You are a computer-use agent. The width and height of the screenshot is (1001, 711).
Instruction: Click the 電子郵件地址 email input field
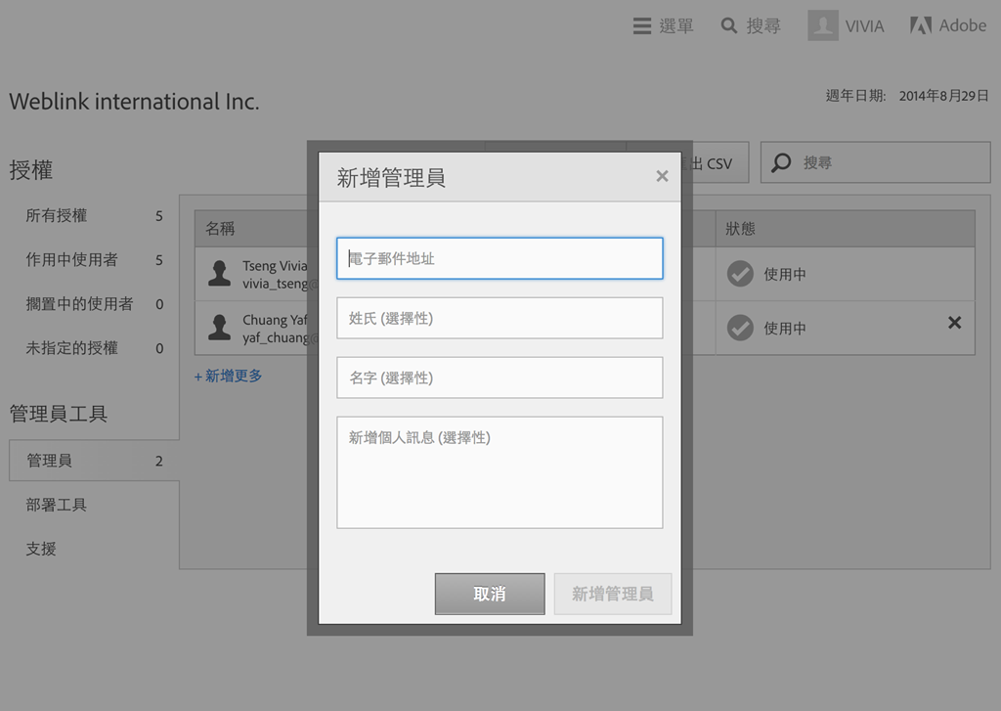[x=500, y=258]
